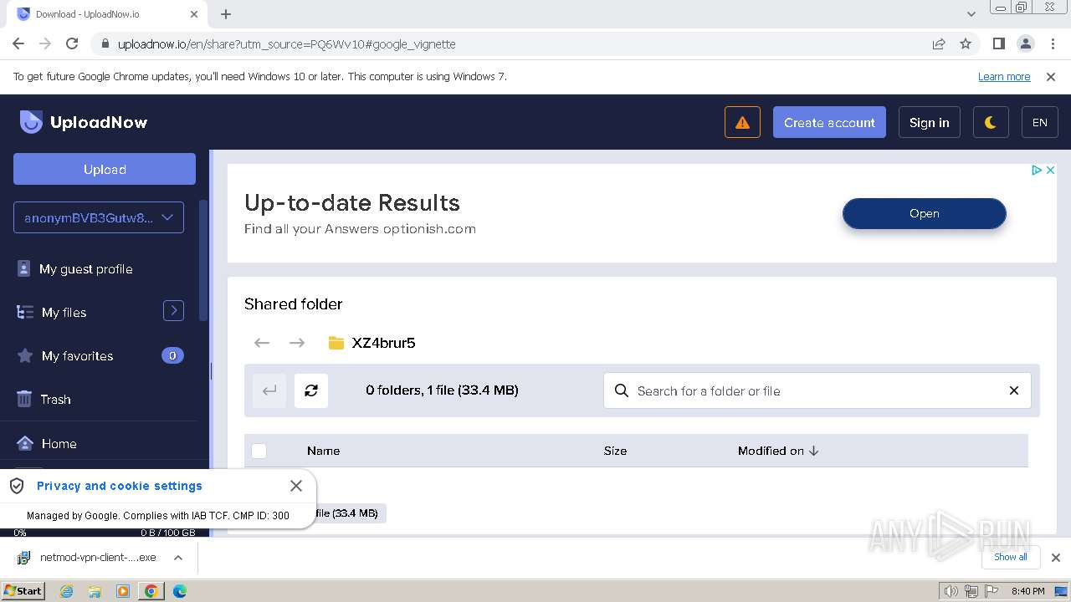Click the address bar URL

pyautogui.click(x=286, y=43)
